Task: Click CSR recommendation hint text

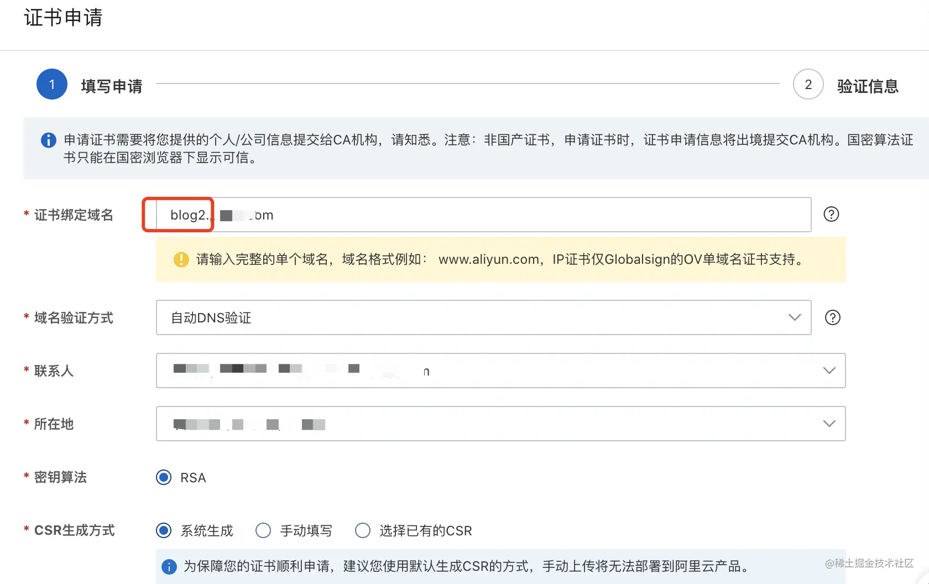Action: [x=467, y=566]
